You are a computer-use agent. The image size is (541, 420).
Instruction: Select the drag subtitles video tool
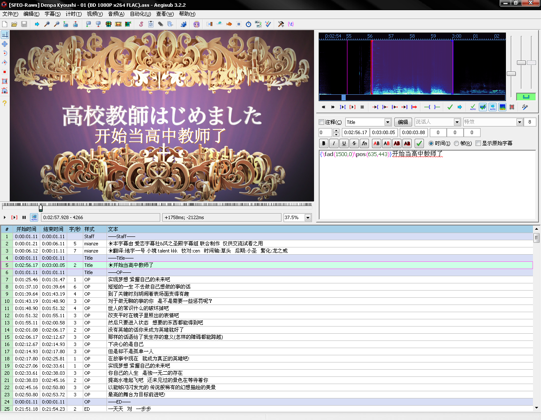[5, 44]
